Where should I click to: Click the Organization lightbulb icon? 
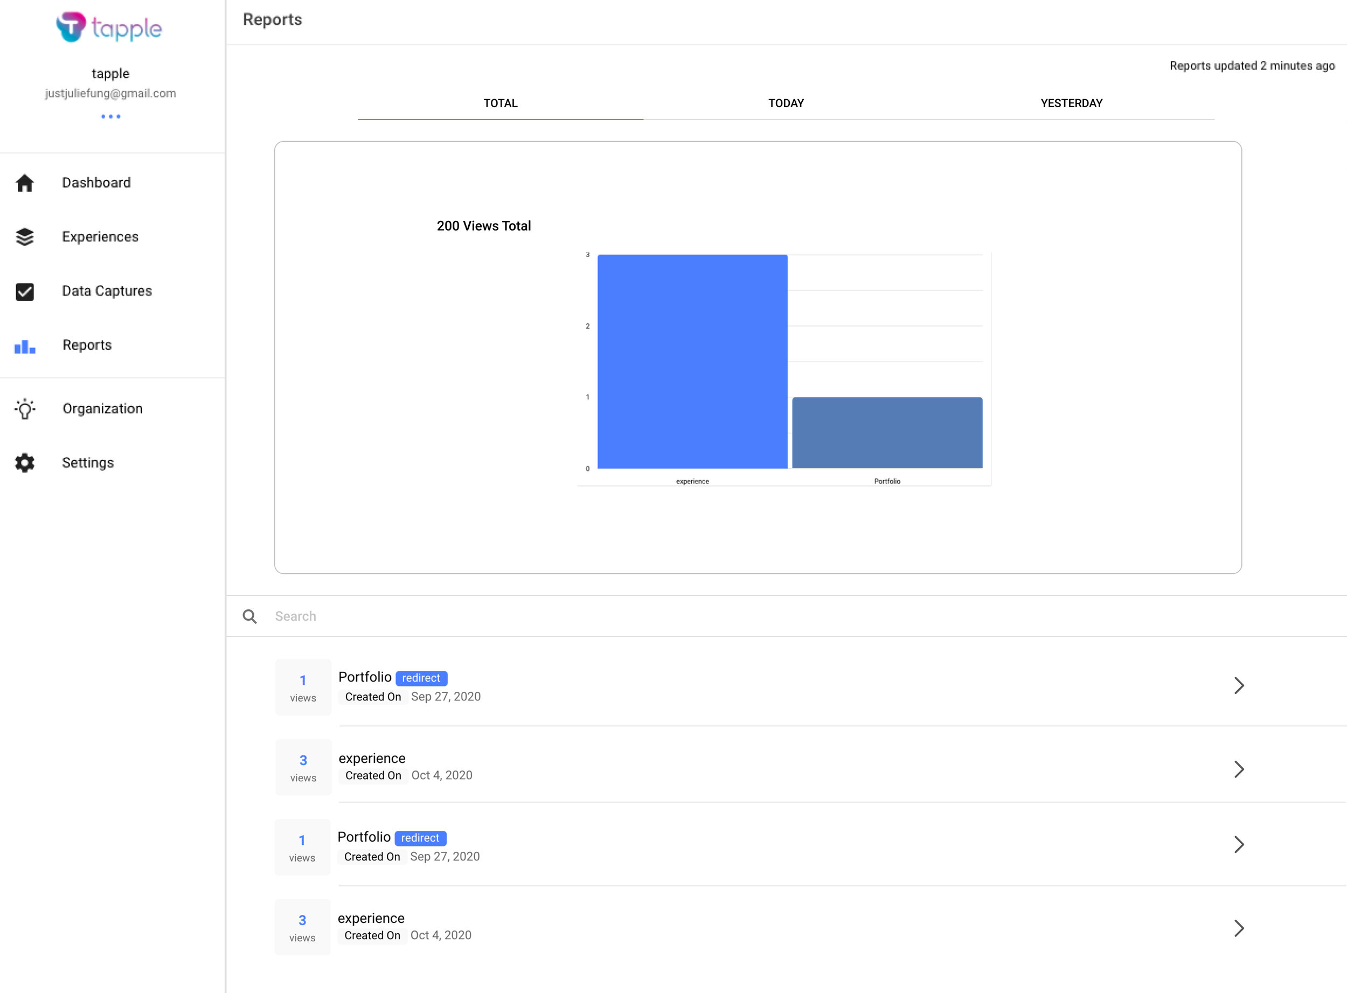(x=25, y=409)
